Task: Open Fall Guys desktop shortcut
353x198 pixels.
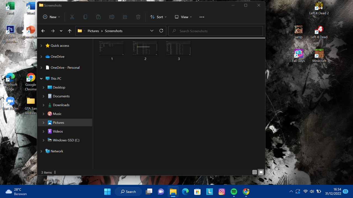Action: click(298, 56)
